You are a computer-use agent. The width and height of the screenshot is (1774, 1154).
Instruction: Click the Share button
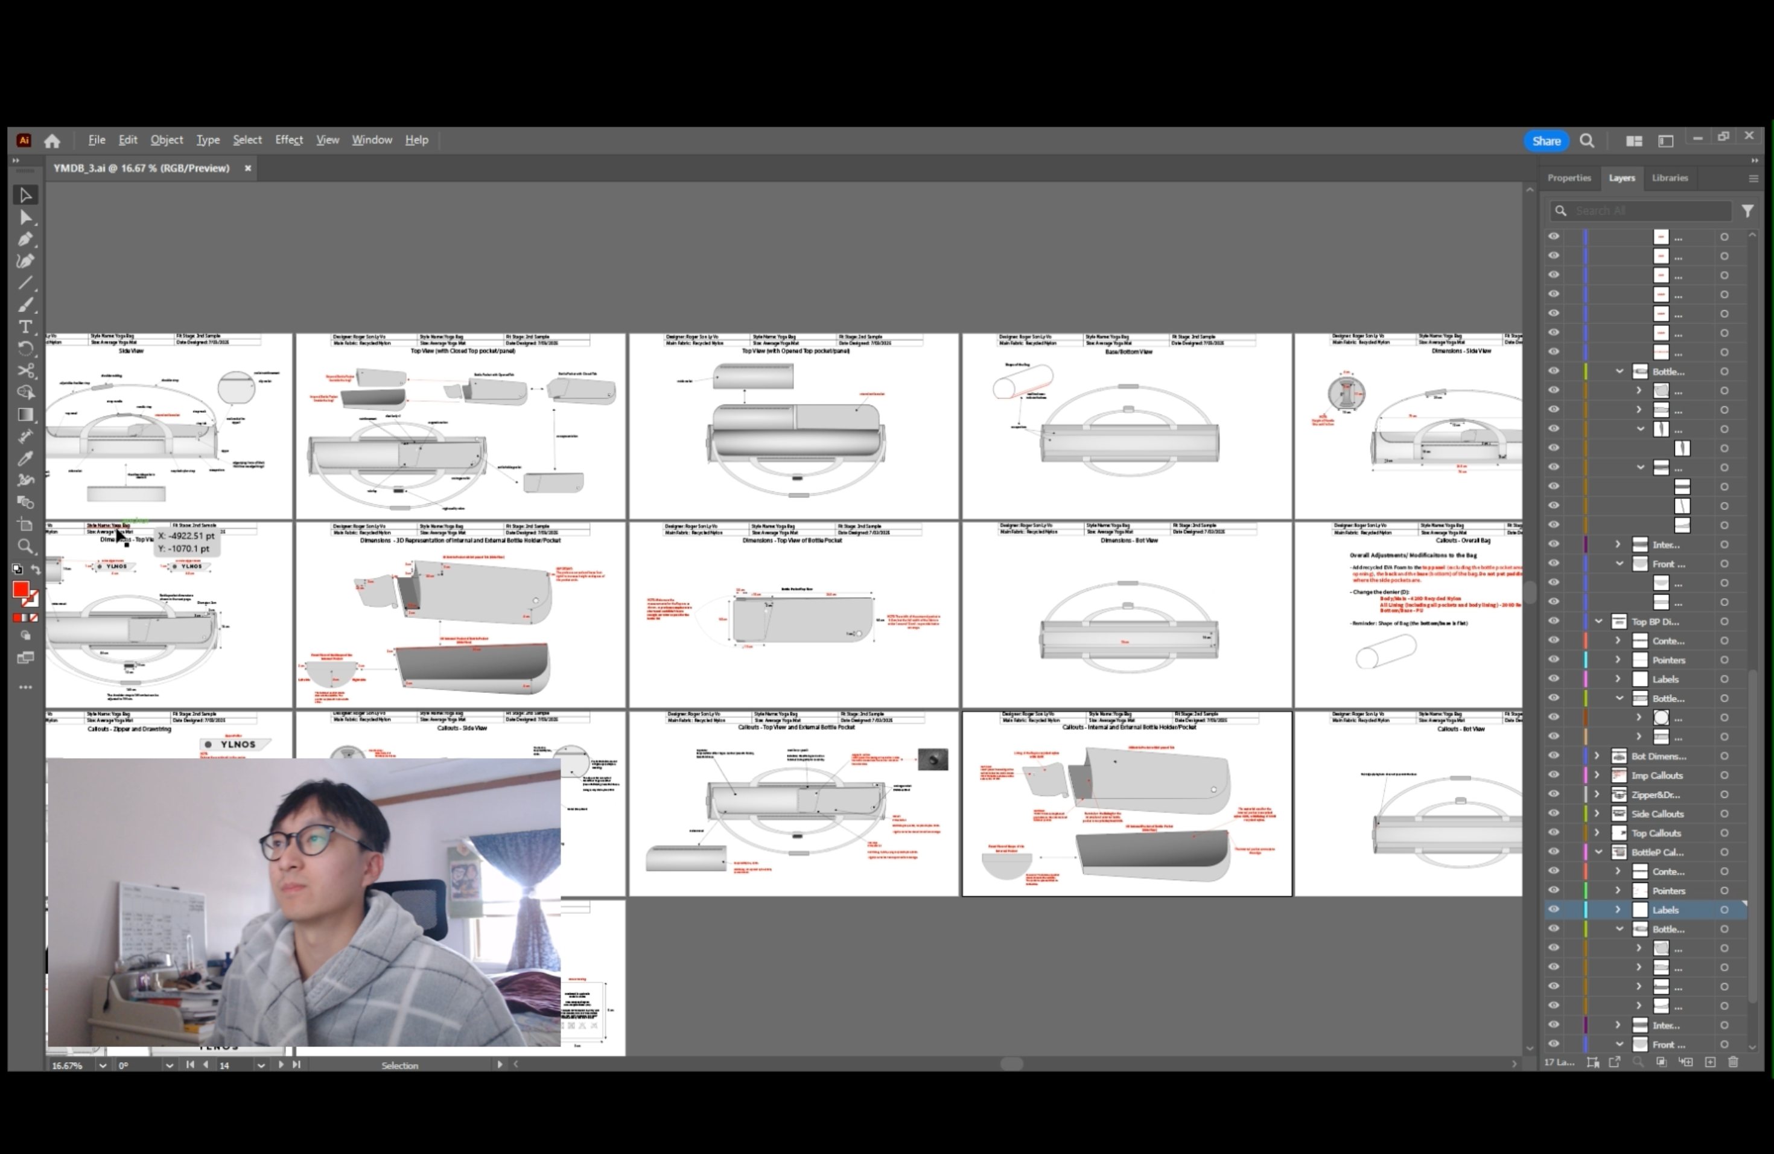tap(1546, 141)
